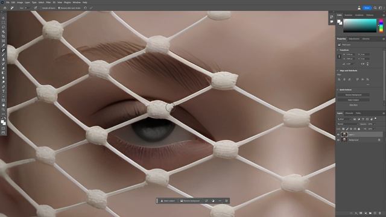Pick a color in the Color panel field

point(360,25)
